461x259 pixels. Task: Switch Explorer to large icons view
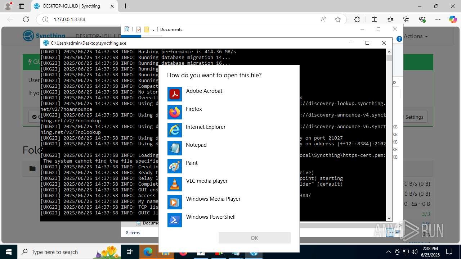[x=398, y=233]
